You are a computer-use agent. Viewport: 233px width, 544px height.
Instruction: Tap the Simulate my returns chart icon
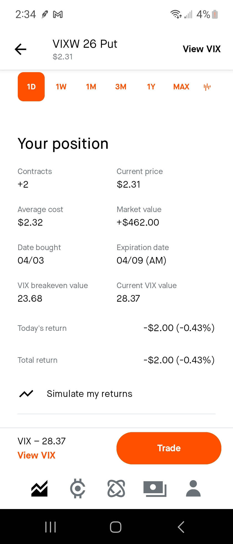pyautogui.click(x=26, y=394)
